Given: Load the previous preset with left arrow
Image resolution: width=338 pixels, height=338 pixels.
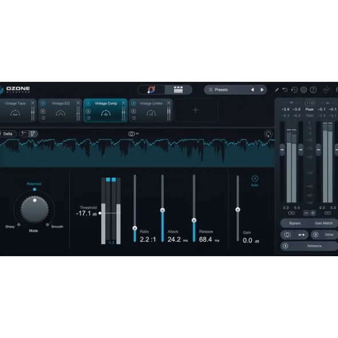Looking at the screenshot, I should click(253, 90).
